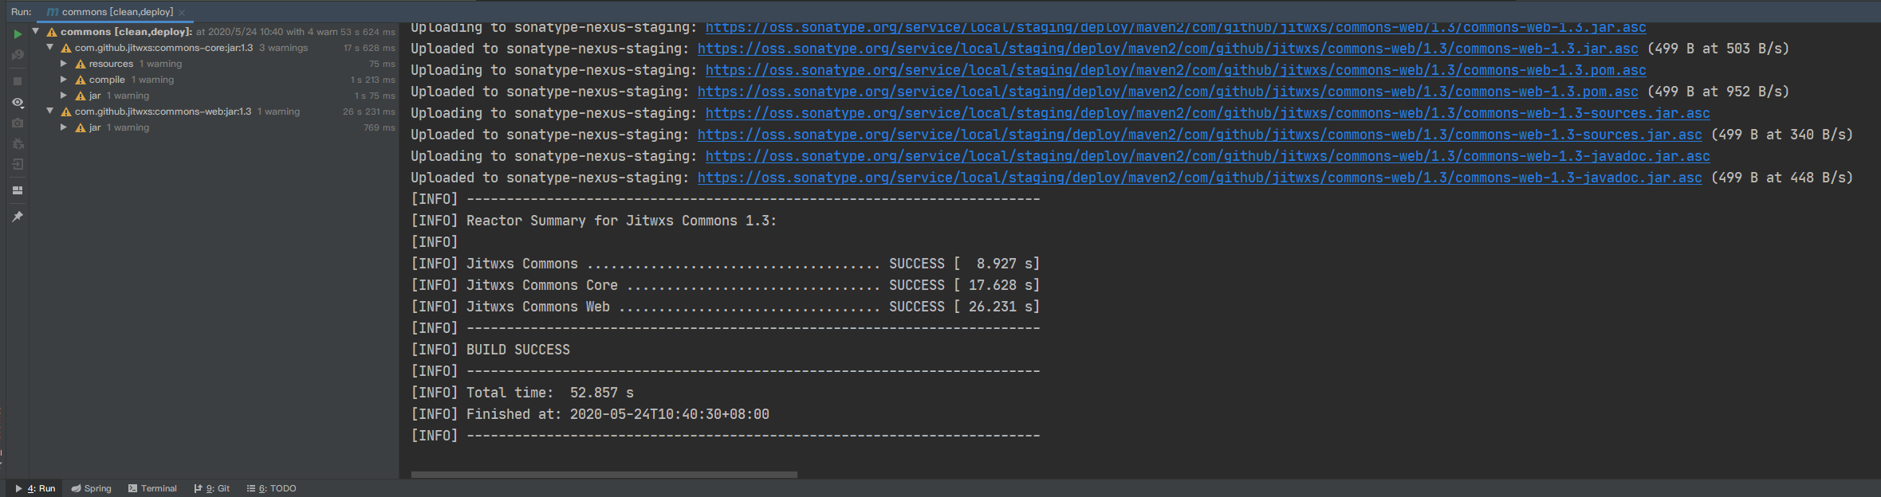Collapse the commons-core:jar:1.3 tree node
Viewport: 1881px width, 497px height.
[50, 47]
